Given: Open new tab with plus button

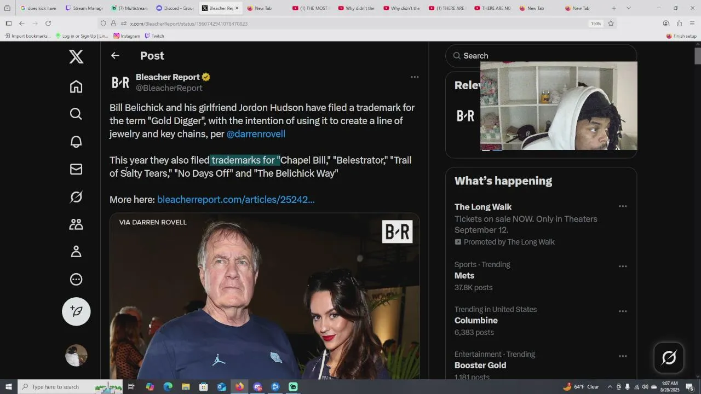Looking at the screenshot, I should point(614,8).
